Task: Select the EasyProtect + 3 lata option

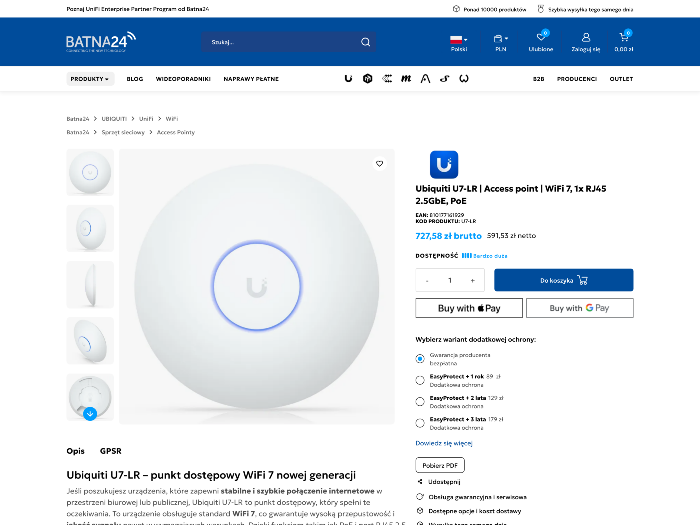Action: [420, 423]
